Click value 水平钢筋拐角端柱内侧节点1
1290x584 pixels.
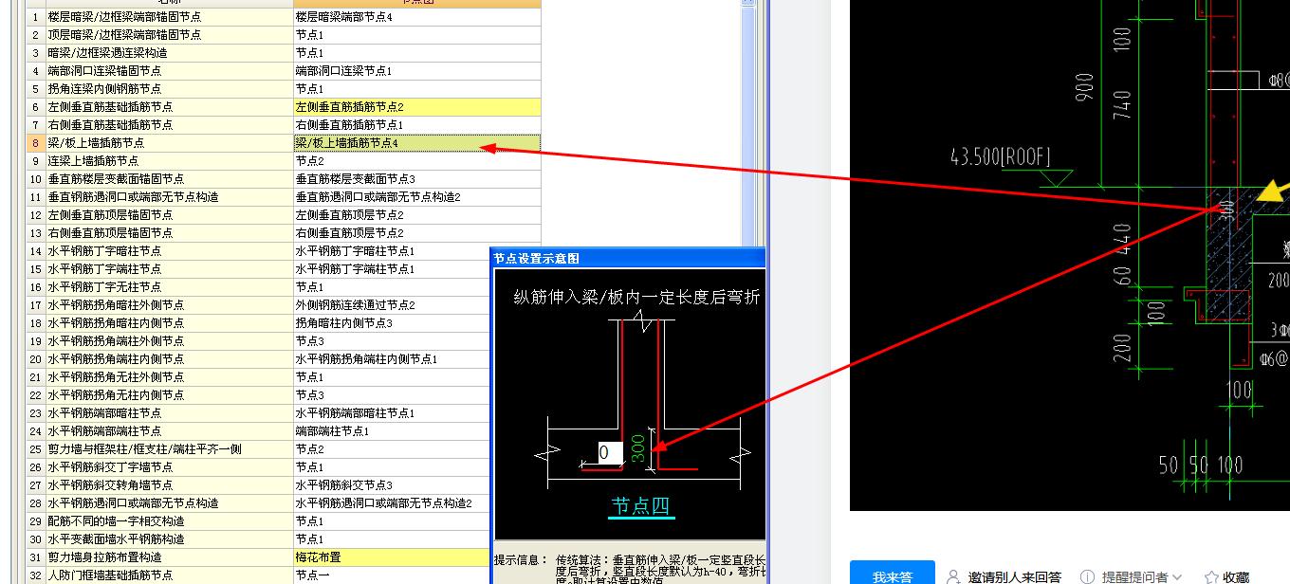(x=392, y=359)
